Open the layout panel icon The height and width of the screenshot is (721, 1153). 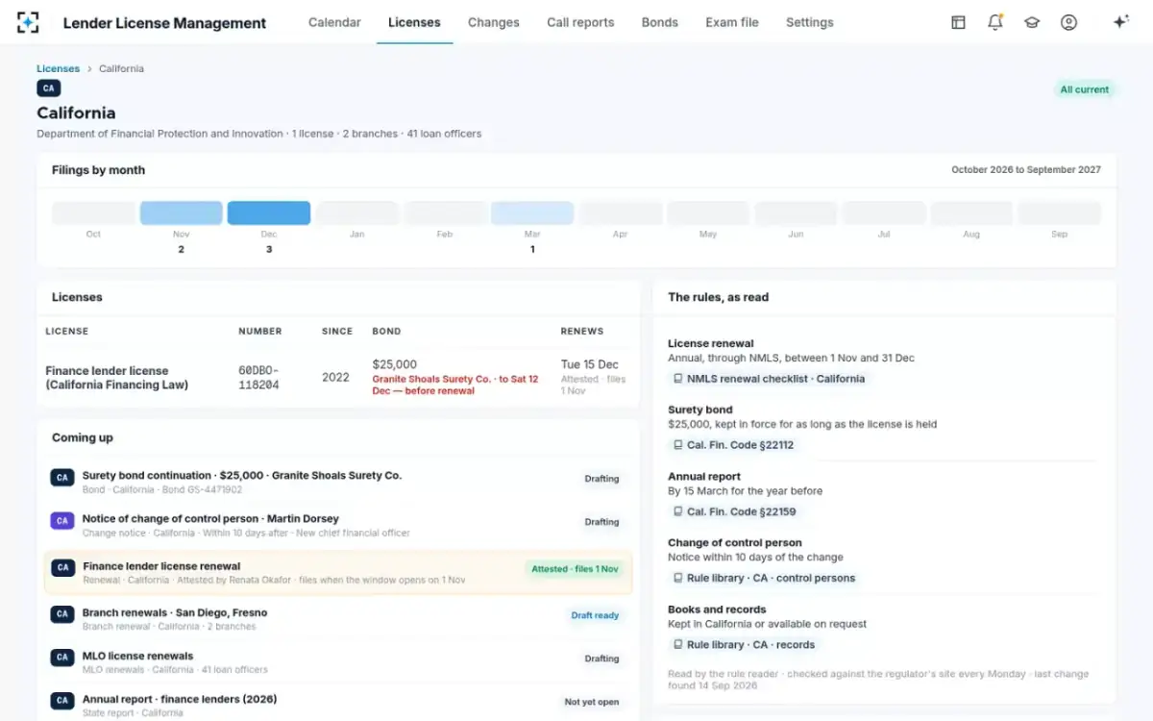958,22
